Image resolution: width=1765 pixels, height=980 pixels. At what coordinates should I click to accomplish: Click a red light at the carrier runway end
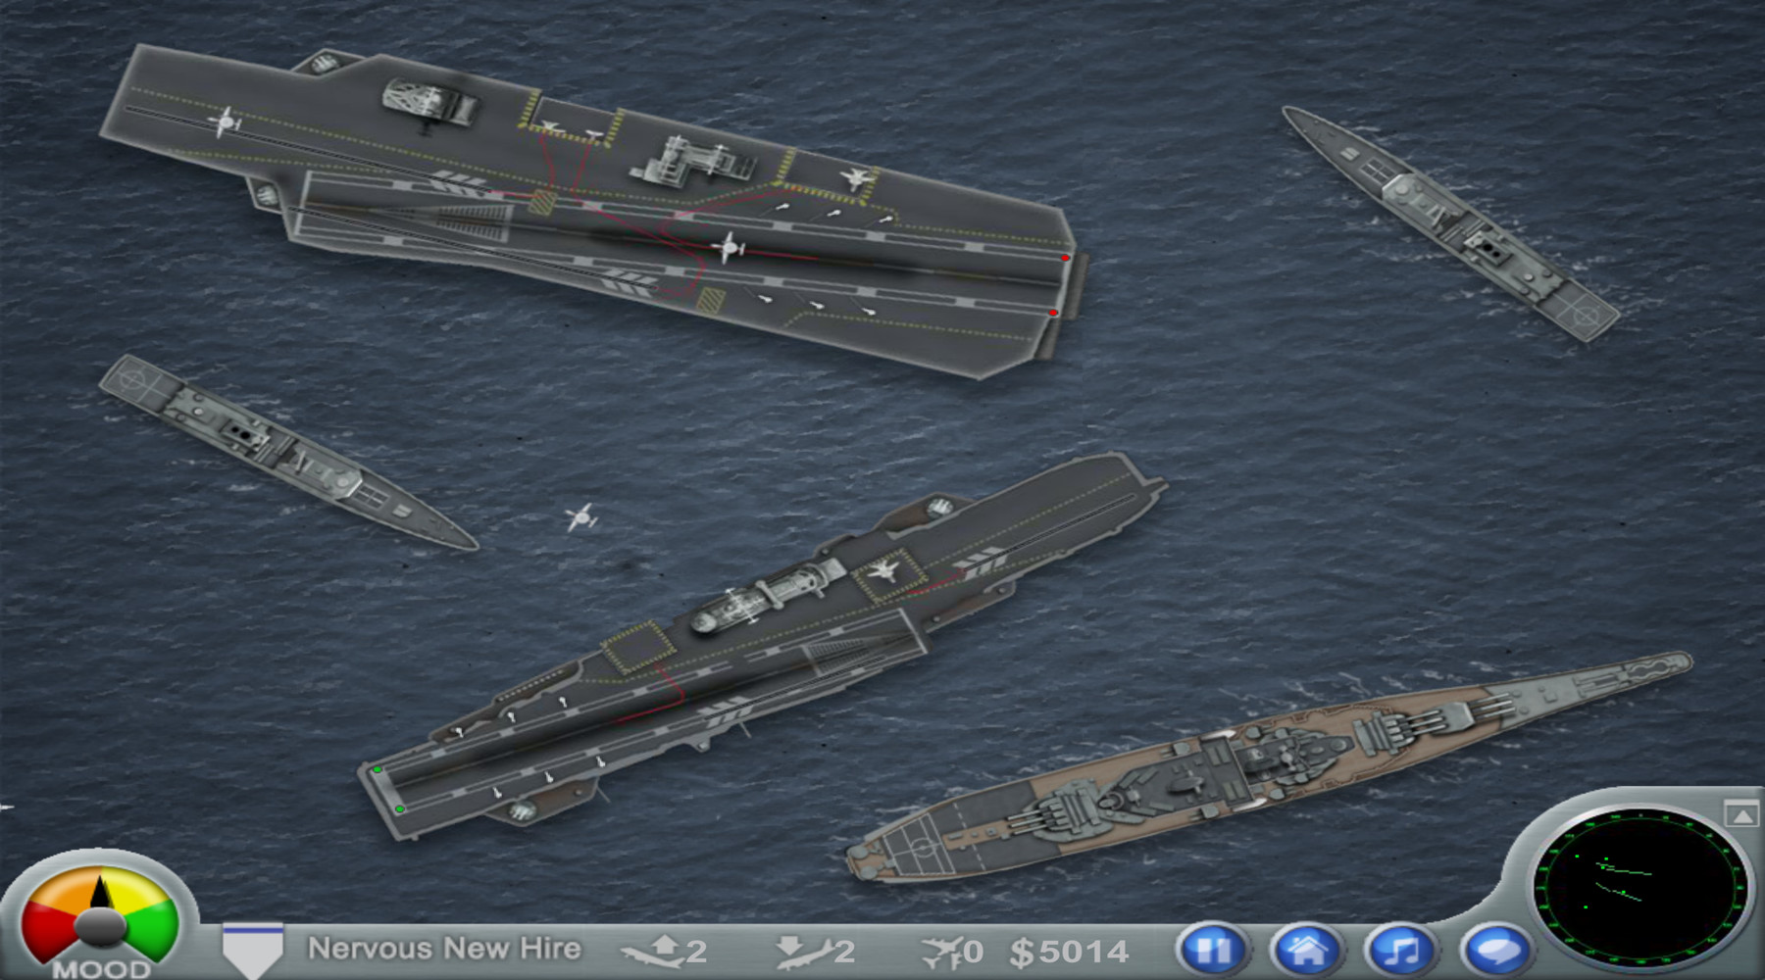(1064, 258)
